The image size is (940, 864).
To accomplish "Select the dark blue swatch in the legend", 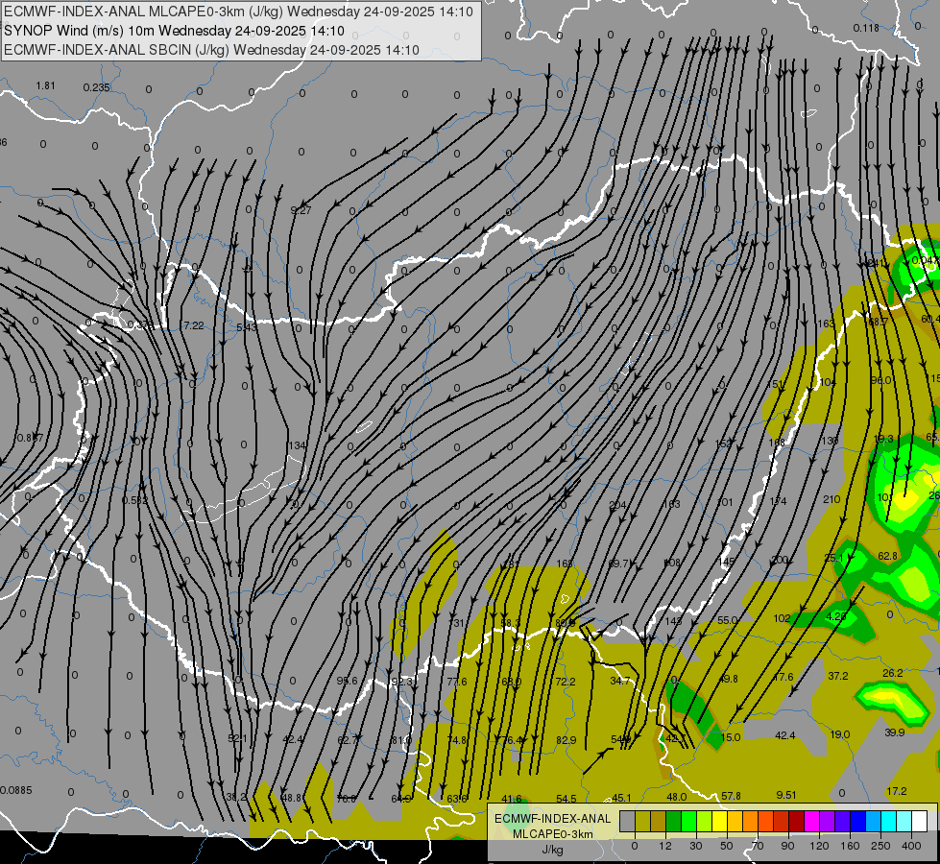I will (x=857, y=822).
